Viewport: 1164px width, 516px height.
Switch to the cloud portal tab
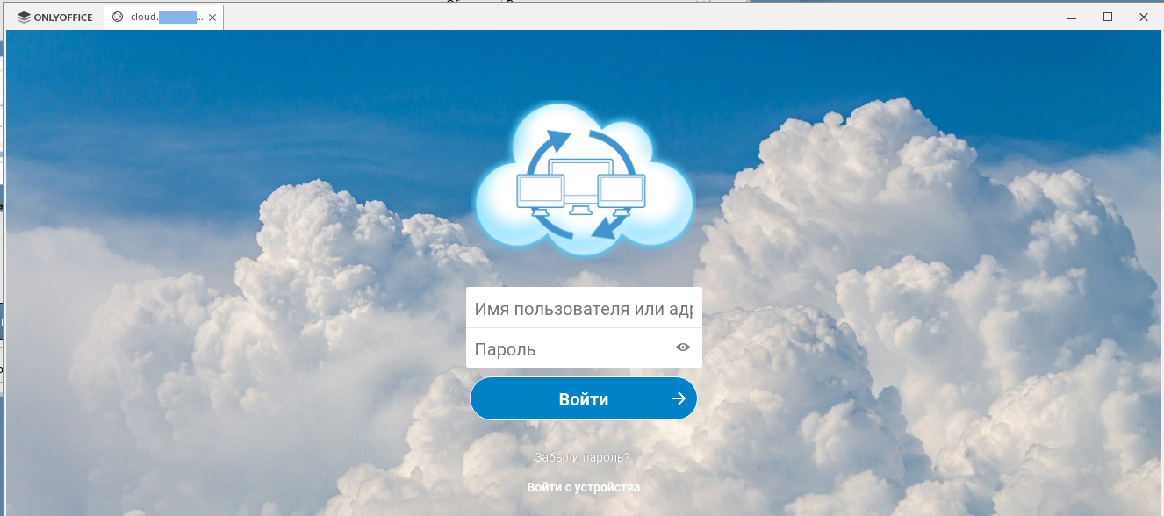tap(163, 18)
